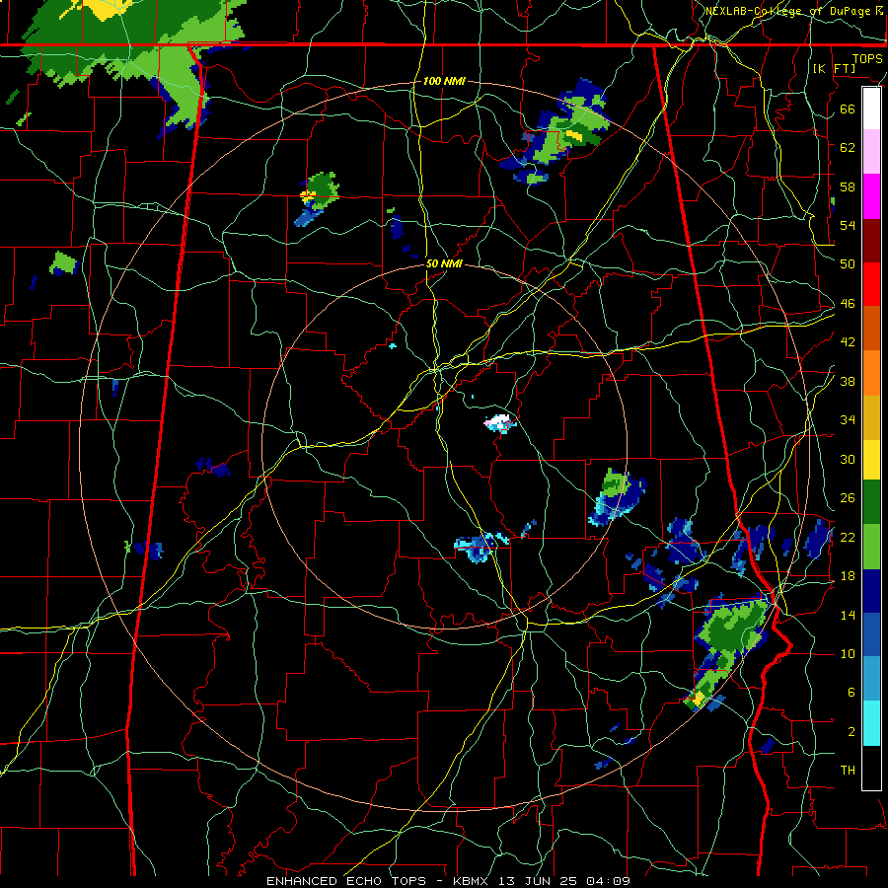Click the "62" legend value
Screen dimensions: 888x888
[848, 148]
